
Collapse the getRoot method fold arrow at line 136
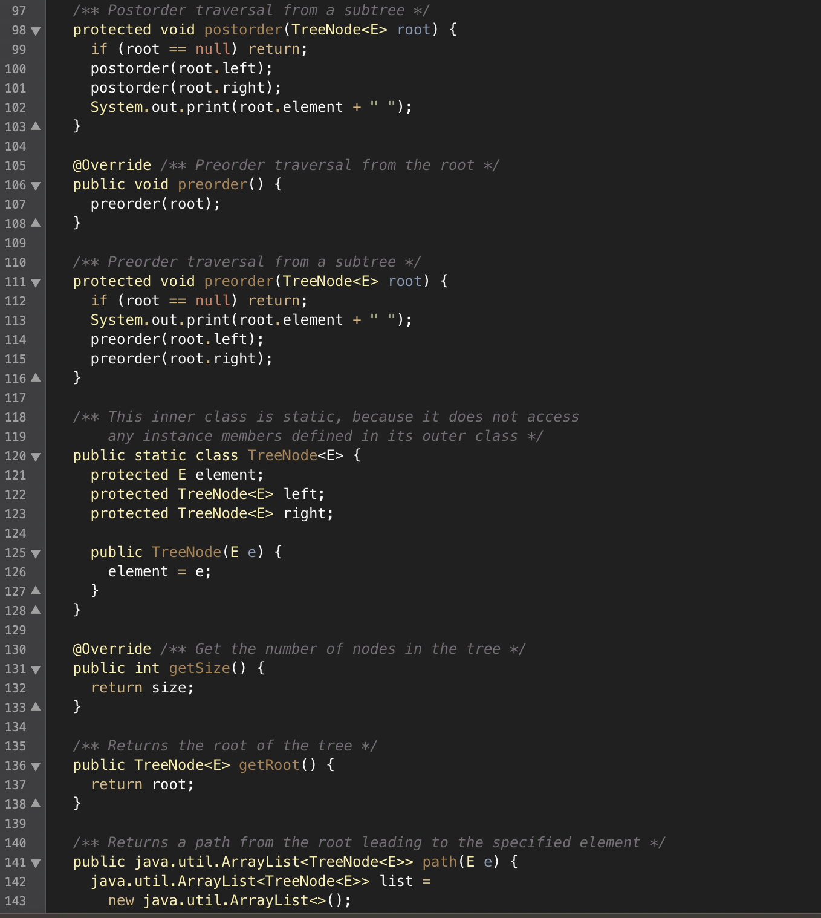[x=36, y=766]
